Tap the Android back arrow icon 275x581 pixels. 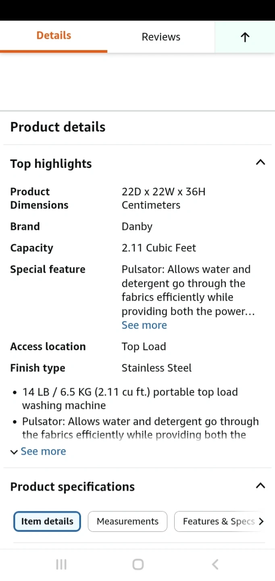[215, 564]
